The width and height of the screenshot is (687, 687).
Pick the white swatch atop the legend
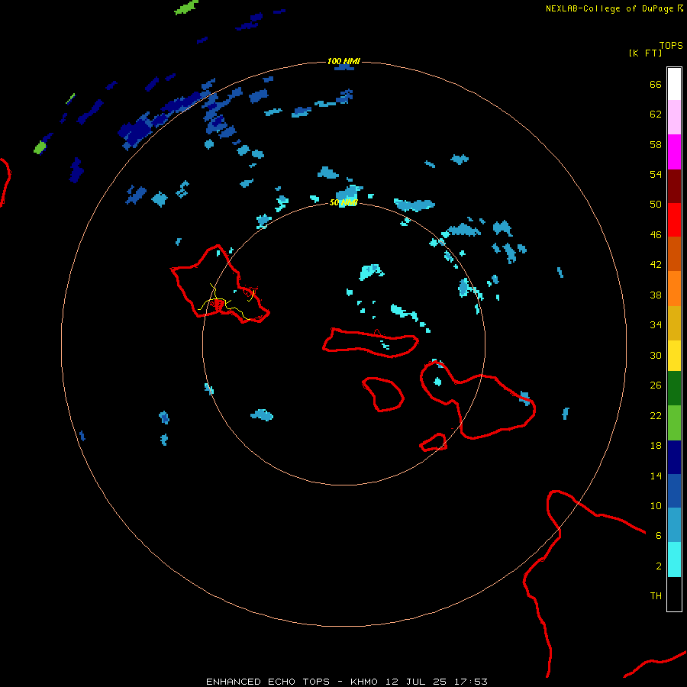coord(674,84)
